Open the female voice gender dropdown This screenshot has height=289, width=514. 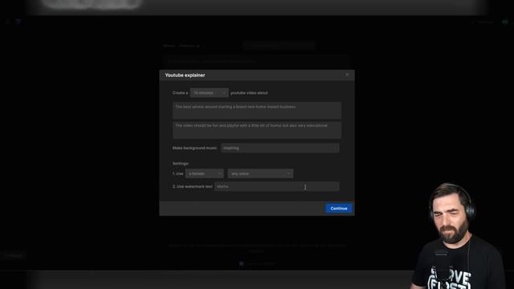coord(205,173)
